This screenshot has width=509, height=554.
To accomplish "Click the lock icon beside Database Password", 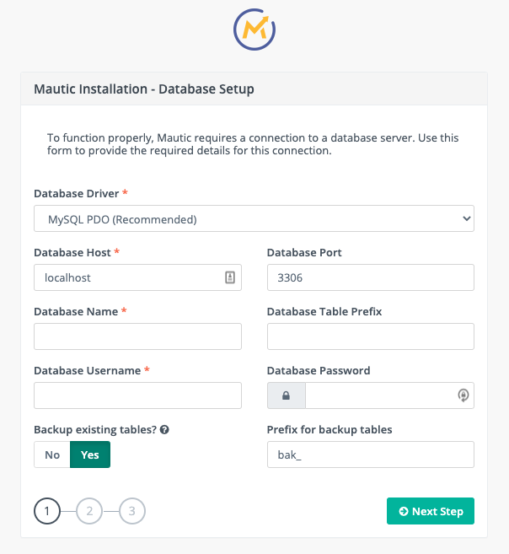I will (x=287, y=395).
